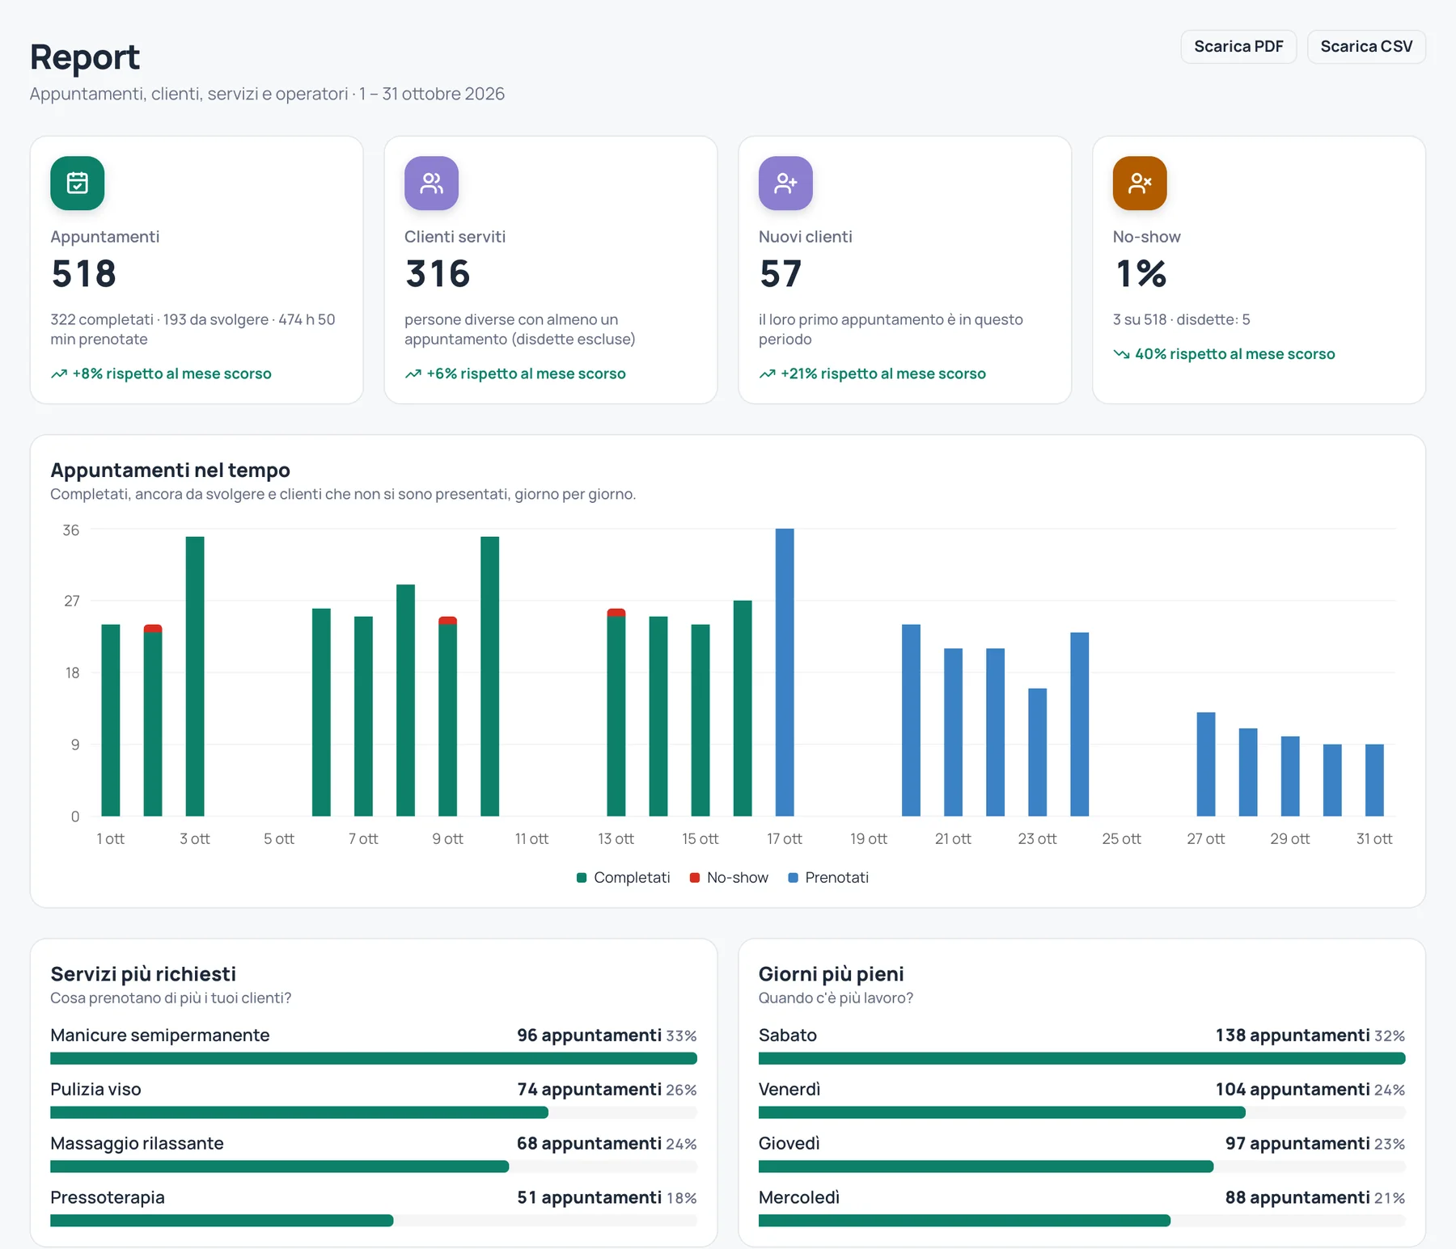Viewport: 1456px width, 1249px height.
Task: Click the '21 ott' axis label
Action: pos(953,838)
